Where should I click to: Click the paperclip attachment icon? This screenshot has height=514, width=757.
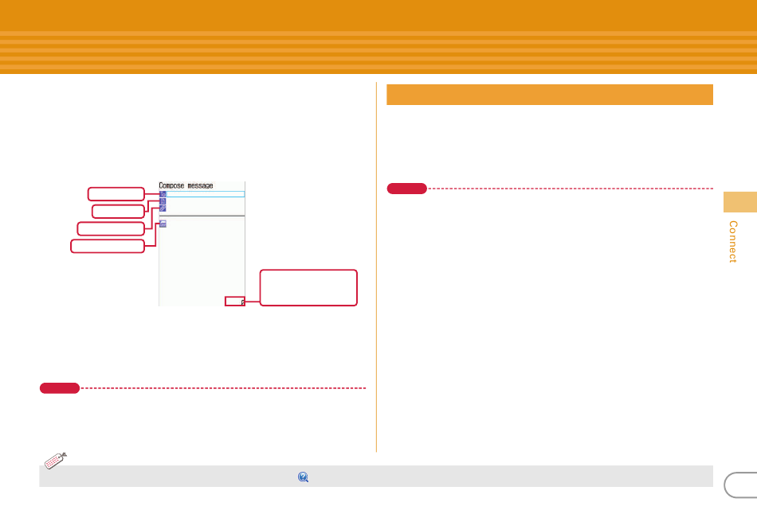(x=163, y=208)
